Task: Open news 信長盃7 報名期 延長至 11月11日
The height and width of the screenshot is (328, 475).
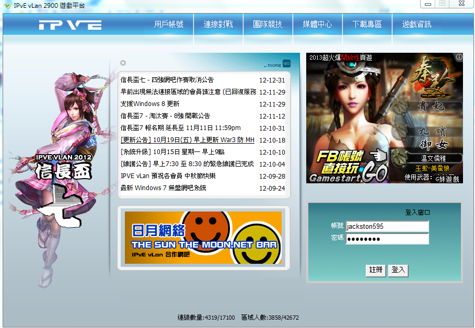Action: tap(181, 128)
